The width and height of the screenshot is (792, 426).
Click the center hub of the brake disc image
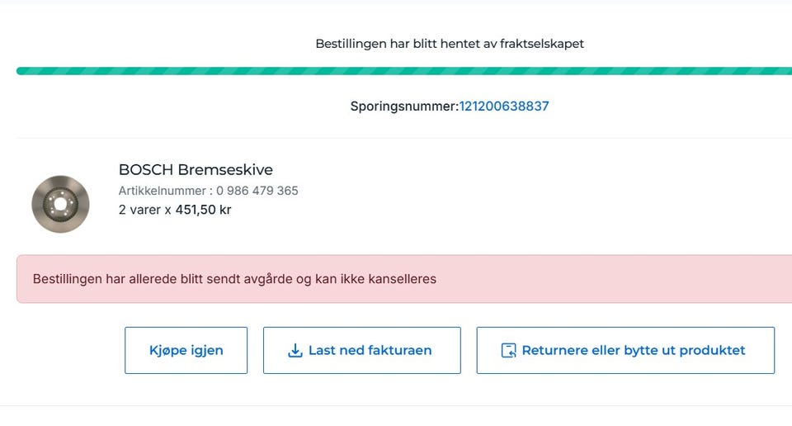[x=60, y=203]
